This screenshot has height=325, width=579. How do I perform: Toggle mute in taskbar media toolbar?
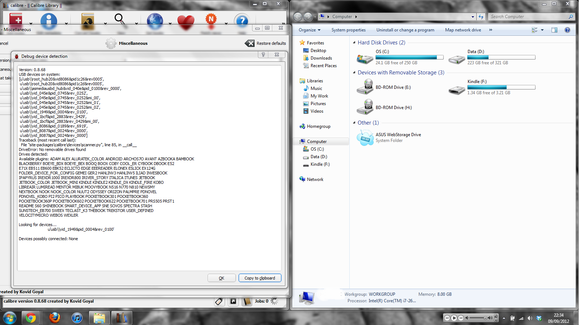(467, 318)
